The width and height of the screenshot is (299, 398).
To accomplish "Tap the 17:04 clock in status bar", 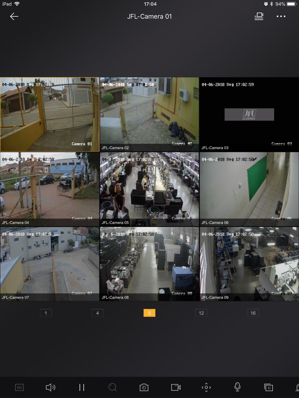I will [150, 4].
